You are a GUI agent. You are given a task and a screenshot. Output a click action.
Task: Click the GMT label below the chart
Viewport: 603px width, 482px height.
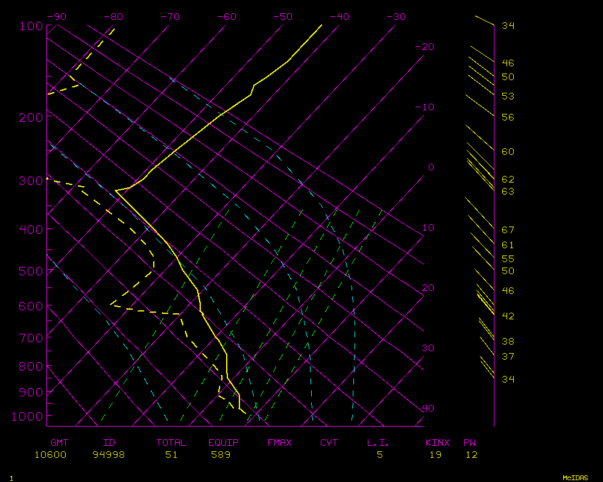click(59, 443)
